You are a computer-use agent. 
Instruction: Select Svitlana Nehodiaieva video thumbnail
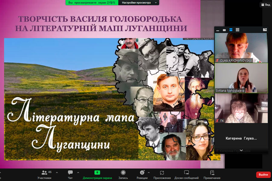tap(241, 78)
